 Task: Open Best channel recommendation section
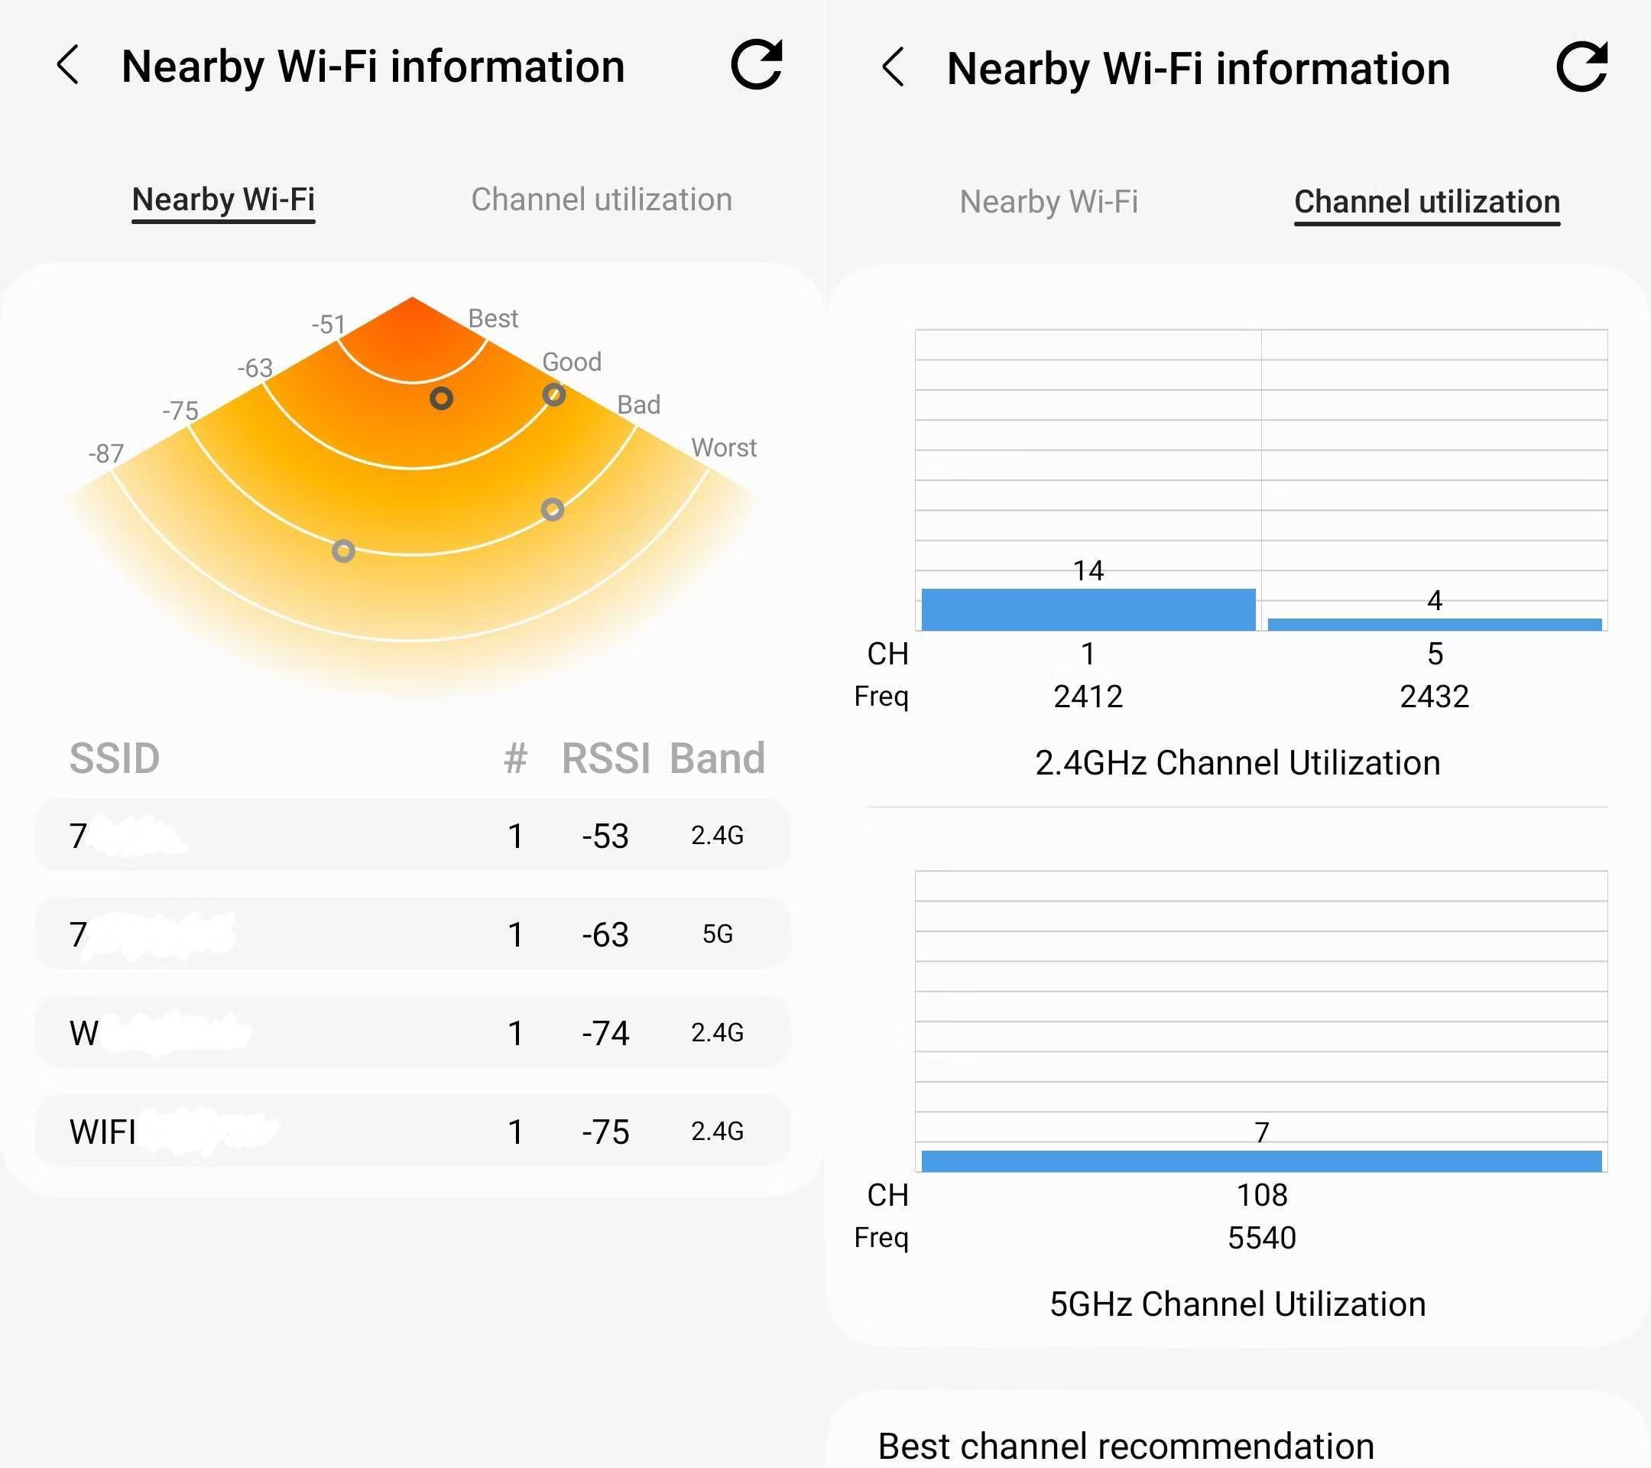point(1126,1446)
